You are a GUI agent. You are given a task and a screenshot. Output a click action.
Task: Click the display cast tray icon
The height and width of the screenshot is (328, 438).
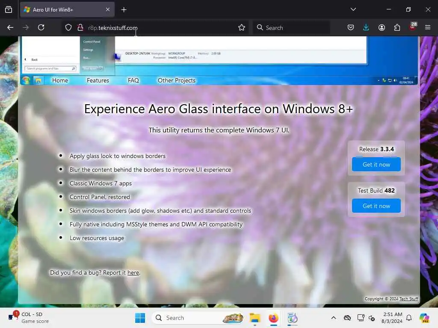click(x=361, y=318)
